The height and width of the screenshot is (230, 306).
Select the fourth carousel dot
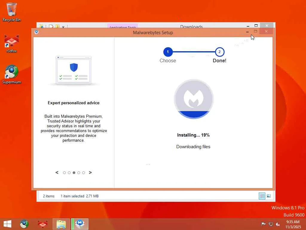(79, 173)
